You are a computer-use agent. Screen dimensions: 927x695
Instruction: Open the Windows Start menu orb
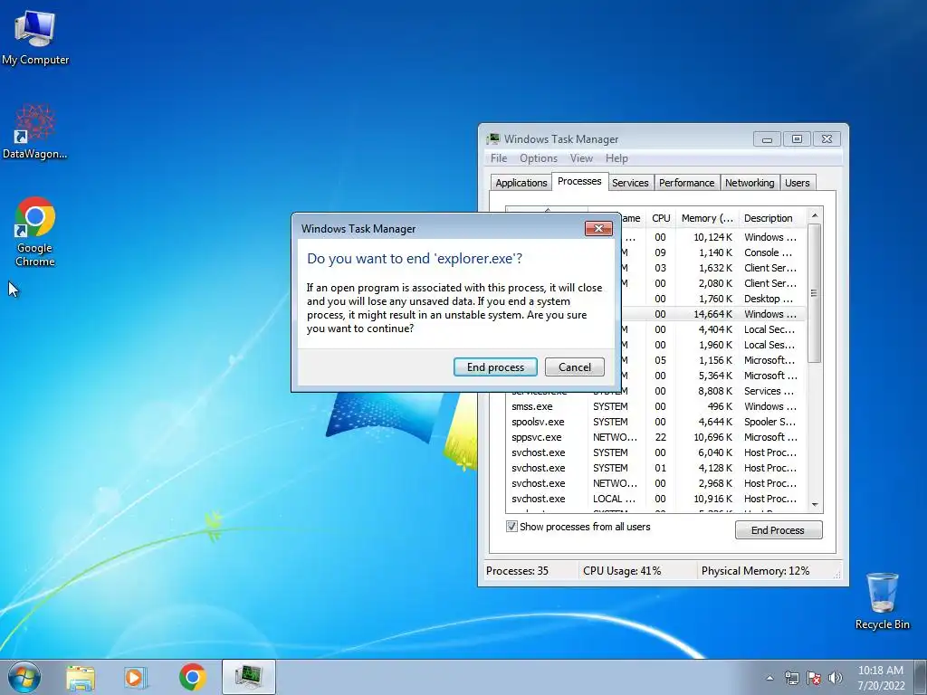24,677
